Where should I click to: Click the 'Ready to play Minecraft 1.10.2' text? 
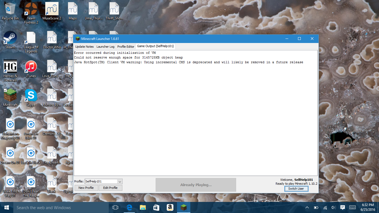[x=296, y=184]
